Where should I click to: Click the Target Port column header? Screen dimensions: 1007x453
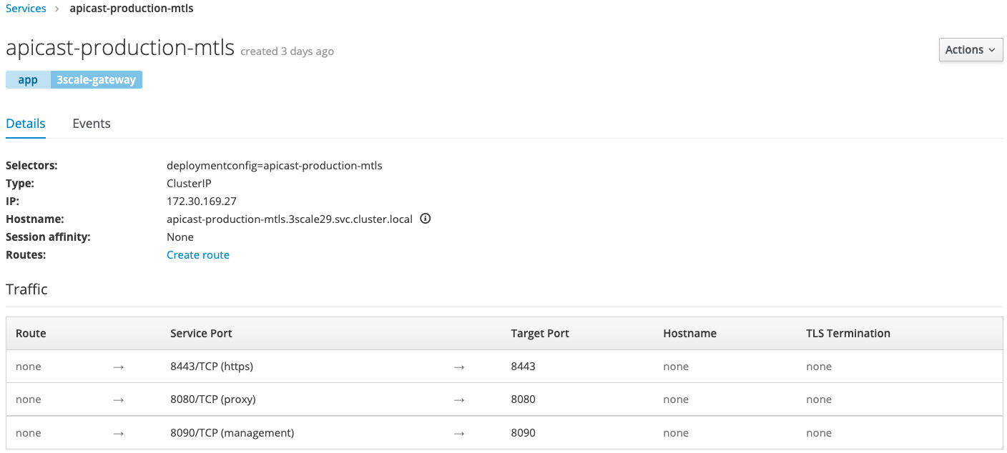point(539,334)
